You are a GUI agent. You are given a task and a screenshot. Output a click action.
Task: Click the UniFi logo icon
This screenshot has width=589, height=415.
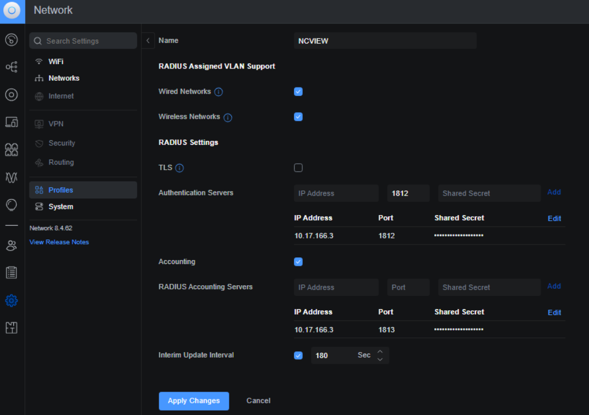[12, 11]
